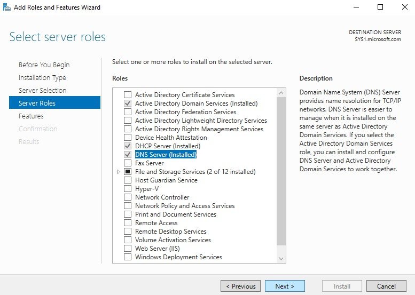Select Remote Access role label

click(x=156, y=223)
